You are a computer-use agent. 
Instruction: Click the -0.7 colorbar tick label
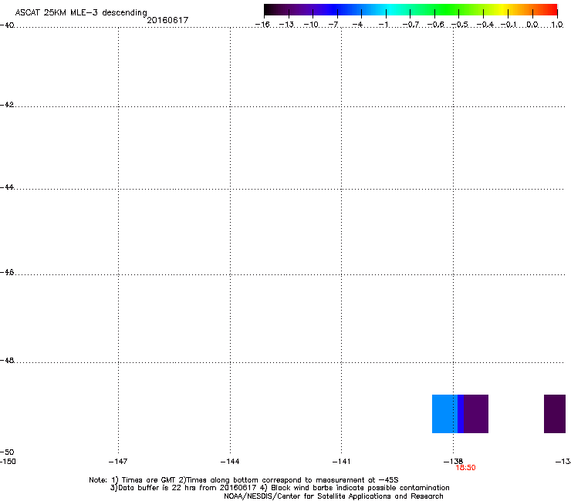[x=411, y=25]
